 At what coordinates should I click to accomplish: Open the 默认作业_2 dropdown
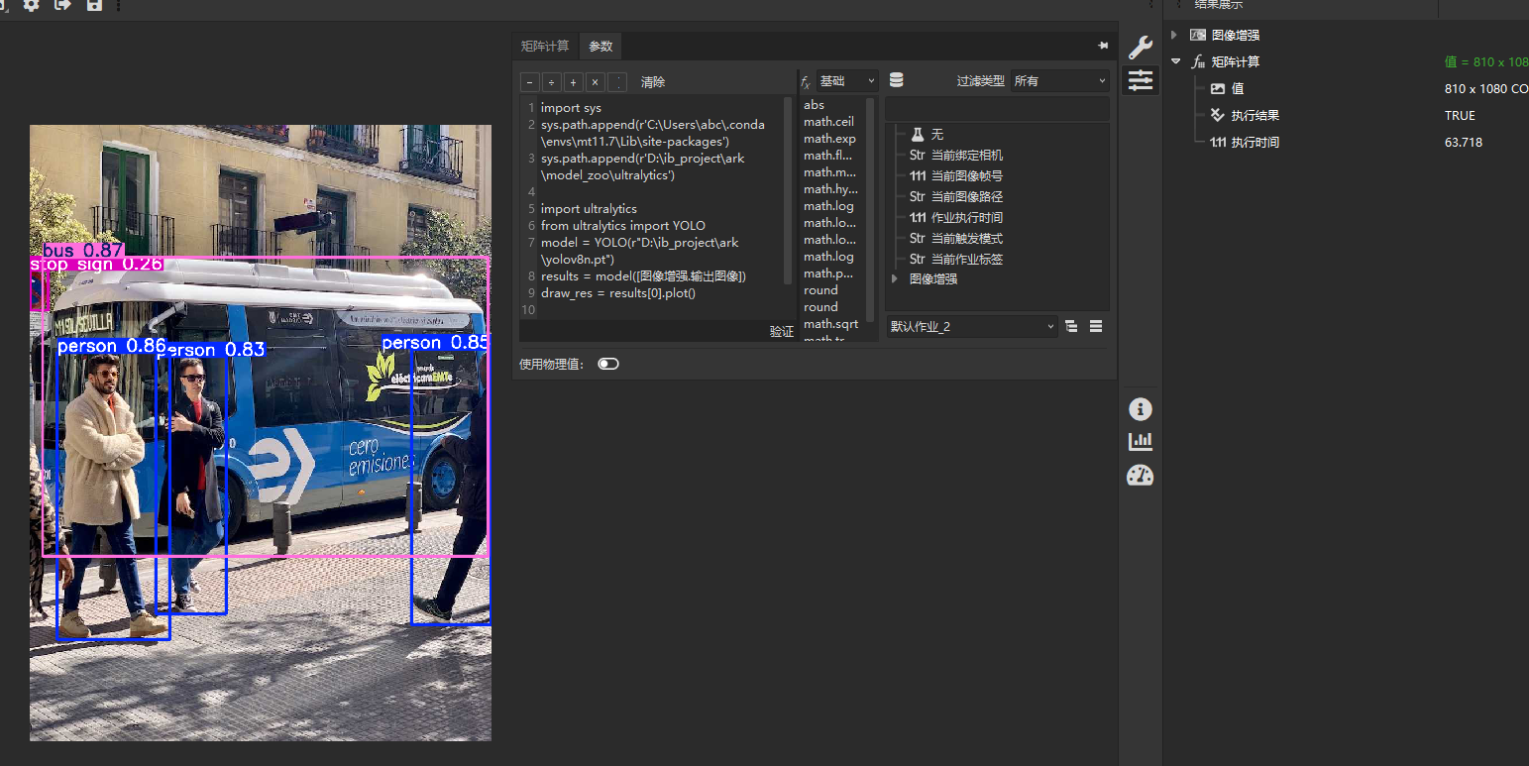click(x=971, y=326)
